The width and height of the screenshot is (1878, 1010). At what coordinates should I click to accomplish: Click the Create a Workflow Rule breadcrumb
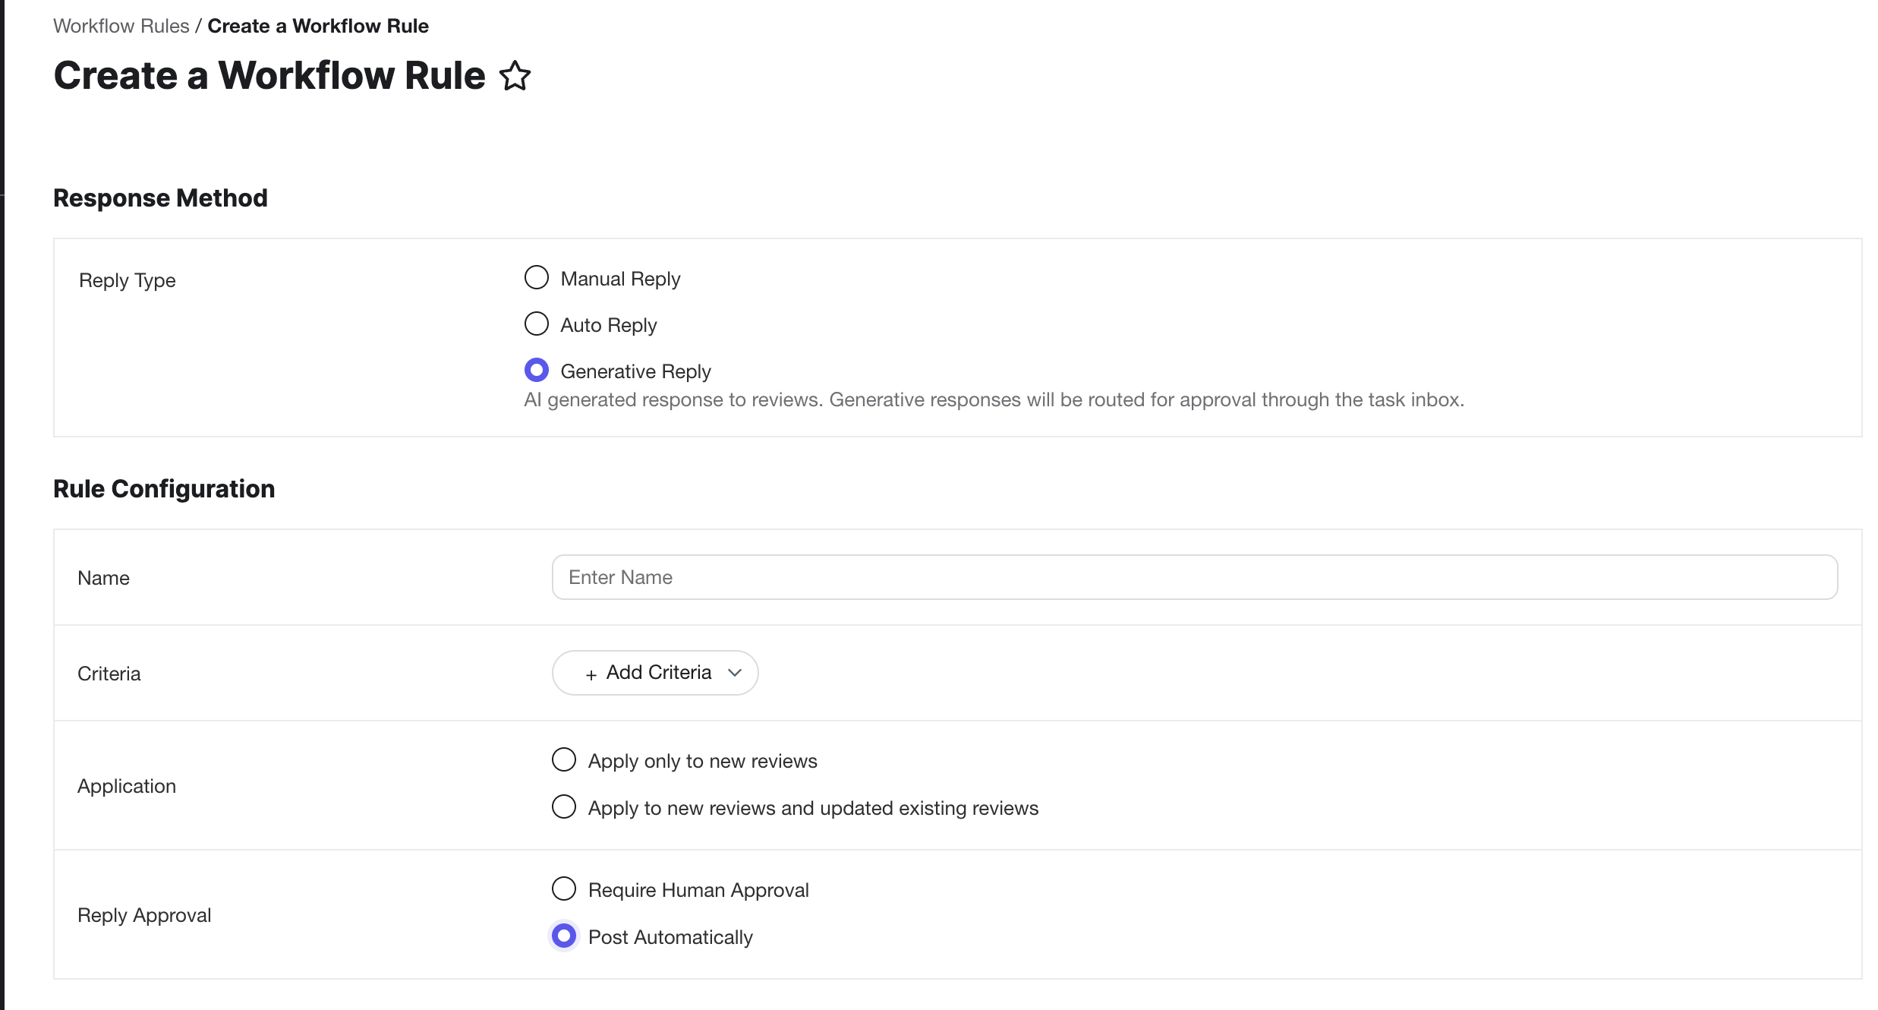(318, 26)
